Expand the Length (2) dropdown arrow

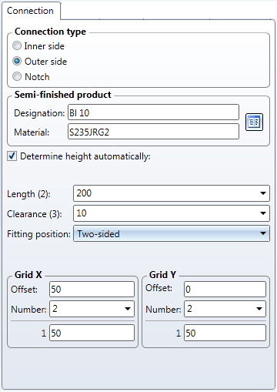(x=263, y=193)
